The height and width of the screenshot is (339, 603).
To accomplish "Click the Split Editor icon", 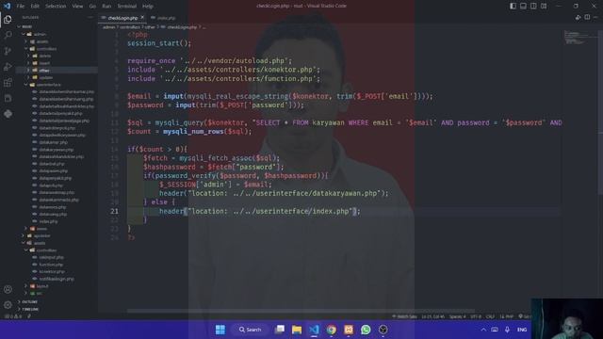I will (x=587, y=17).
